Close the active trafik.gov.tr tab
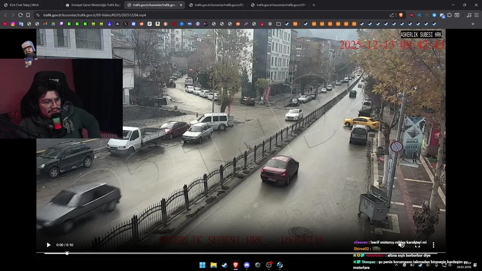Image resolution: width=482 pixels, height=271 pixels. click(181, 5)
